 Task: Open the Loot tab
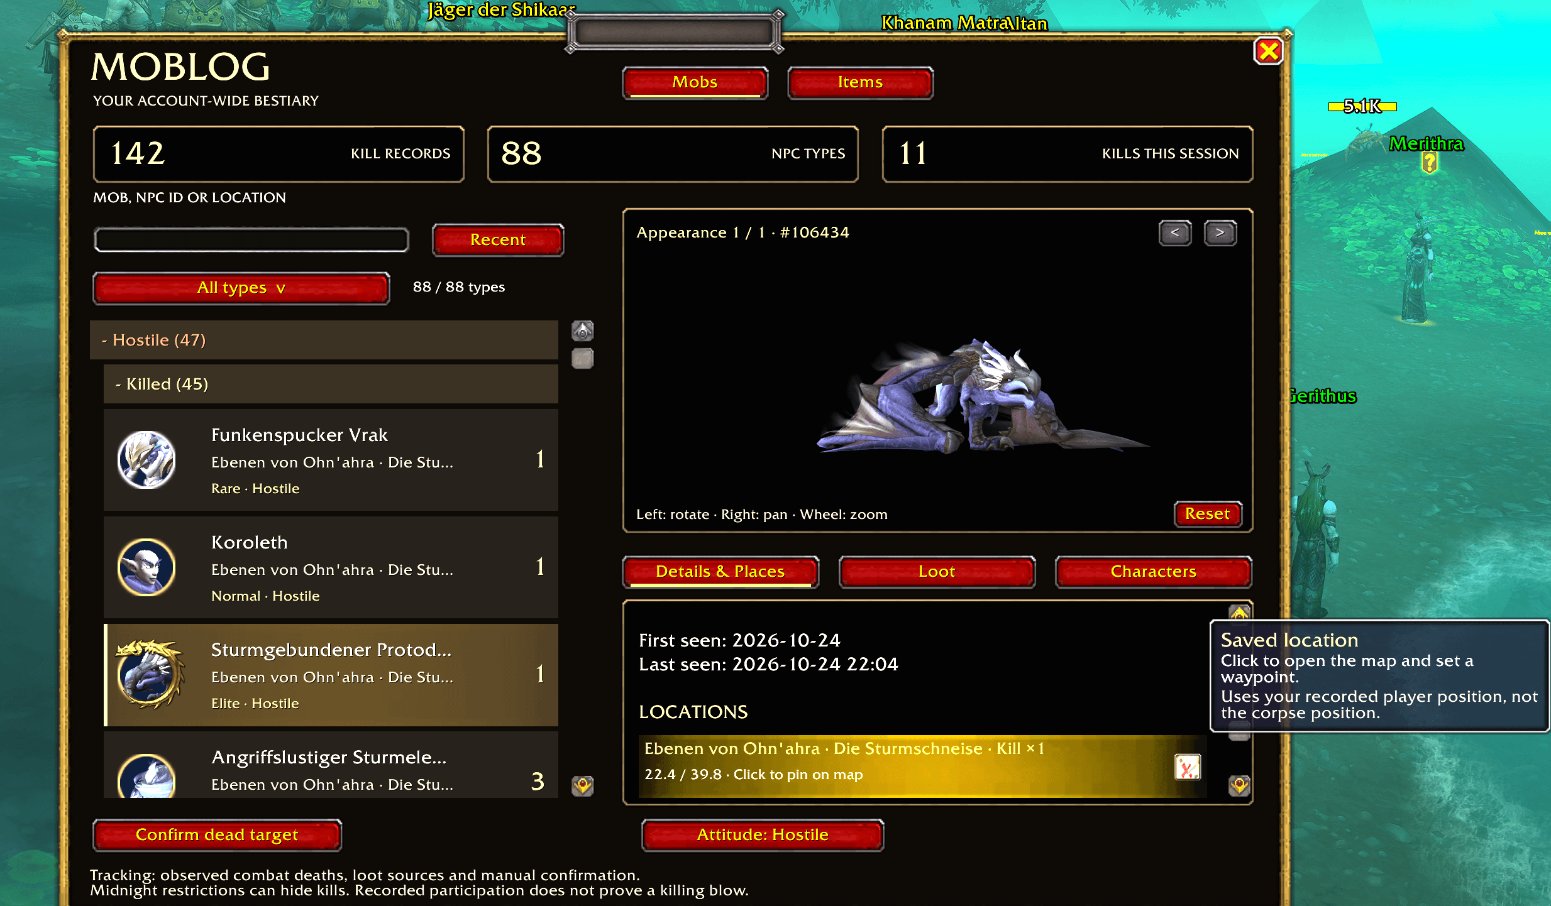click(937, 572)
